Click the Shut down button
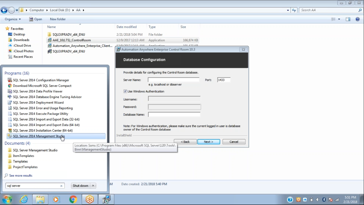This screenshot has width=364, height=205. point(80,186)
